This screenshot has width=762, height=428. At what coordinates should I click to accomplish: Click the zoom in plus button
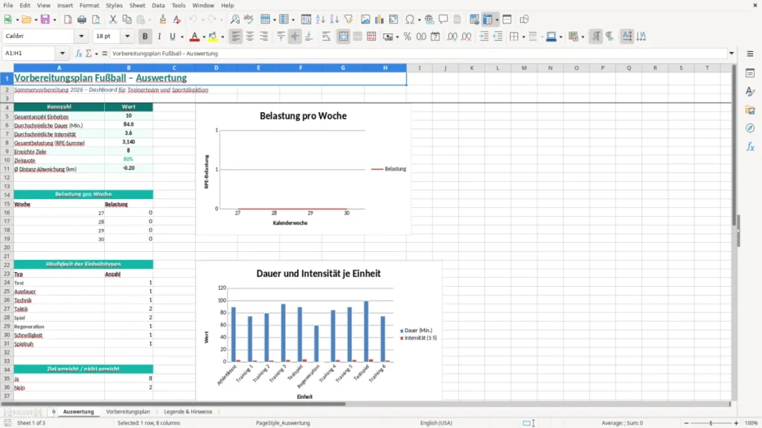point(736,423)
